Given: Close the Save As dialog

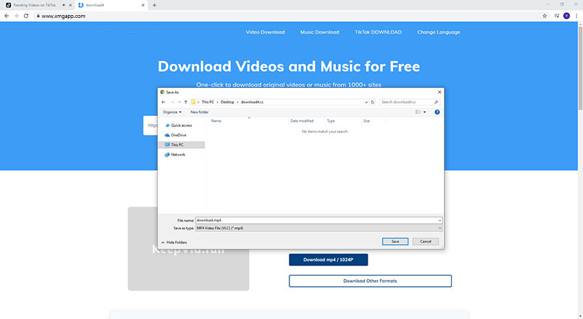Looking at the screenshot, I should click(x=440, y=92).
